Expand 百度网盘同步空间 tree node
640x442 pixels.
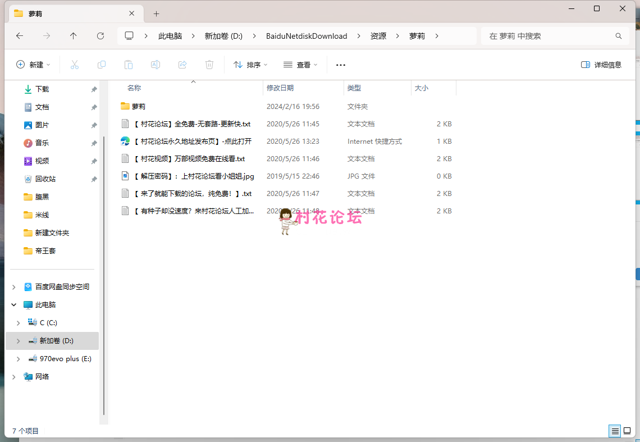pyautogui.click(x=14, y=287)
